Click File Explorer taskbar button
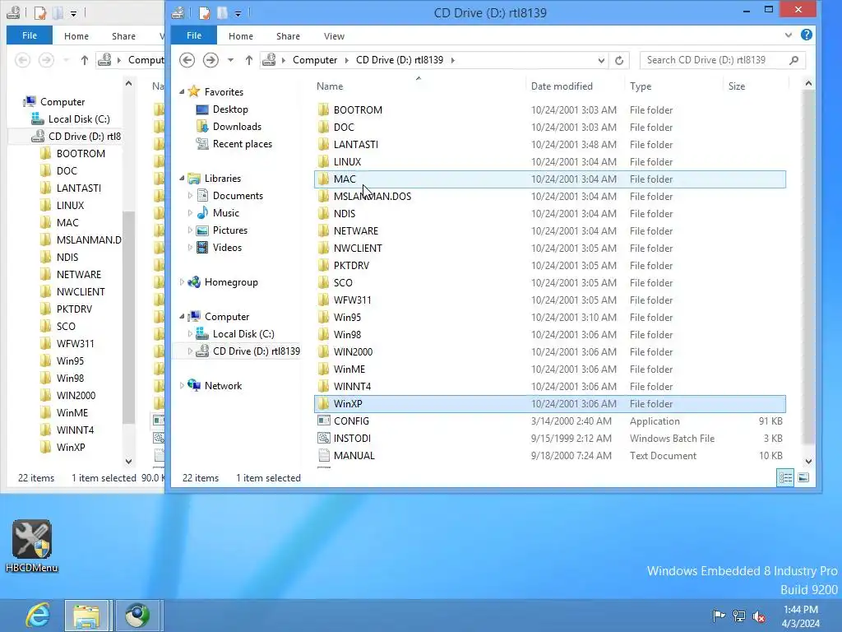 click(x=87, y=616)
